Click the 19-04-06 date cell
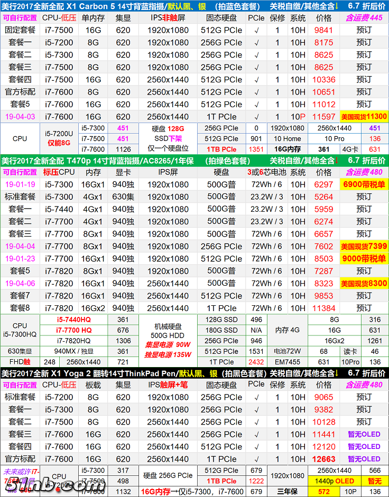Screen dimensions: 389x497 point(20,284)
